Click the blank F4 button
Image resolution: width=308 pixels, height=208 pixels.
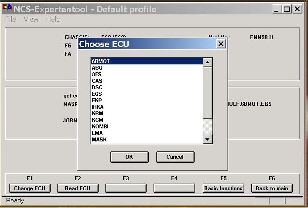pos(174,188)
